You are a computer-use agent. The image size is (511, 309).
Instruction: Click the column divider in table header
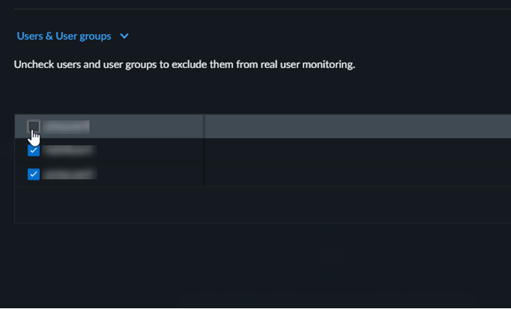coord(204,126)
